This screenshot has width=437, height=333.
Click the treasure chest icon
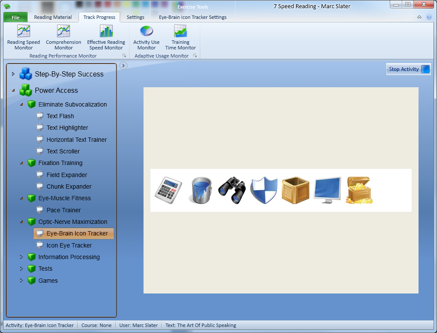point(359,190)
